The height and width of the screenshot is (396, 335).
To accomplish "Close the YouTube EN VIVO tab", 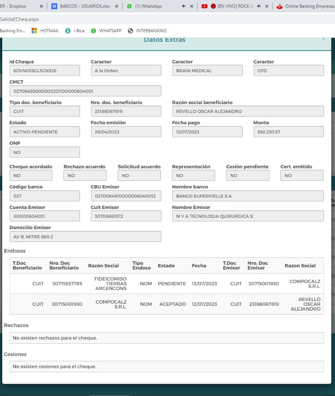I will coord(267,6).
